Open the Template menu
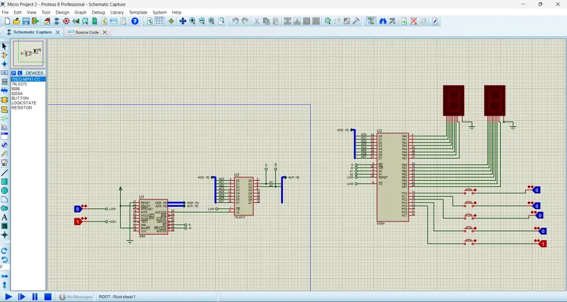This screenshot has height=302, width=567. [138, 12]
